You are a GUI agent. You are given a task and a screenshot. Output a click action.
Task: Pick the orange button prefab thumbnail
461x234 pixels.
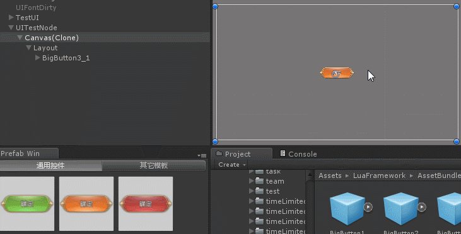point(86,204)
